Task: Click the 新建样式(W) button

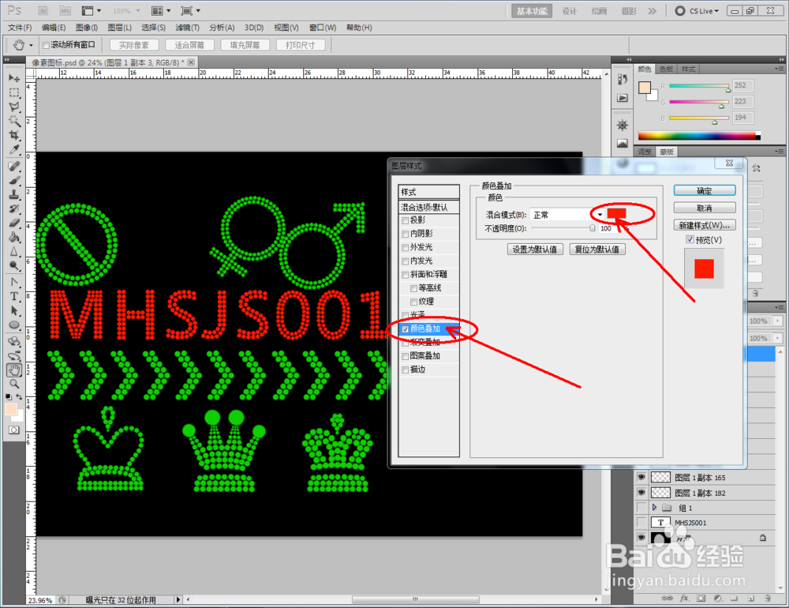Action: [x=705, y=225]
